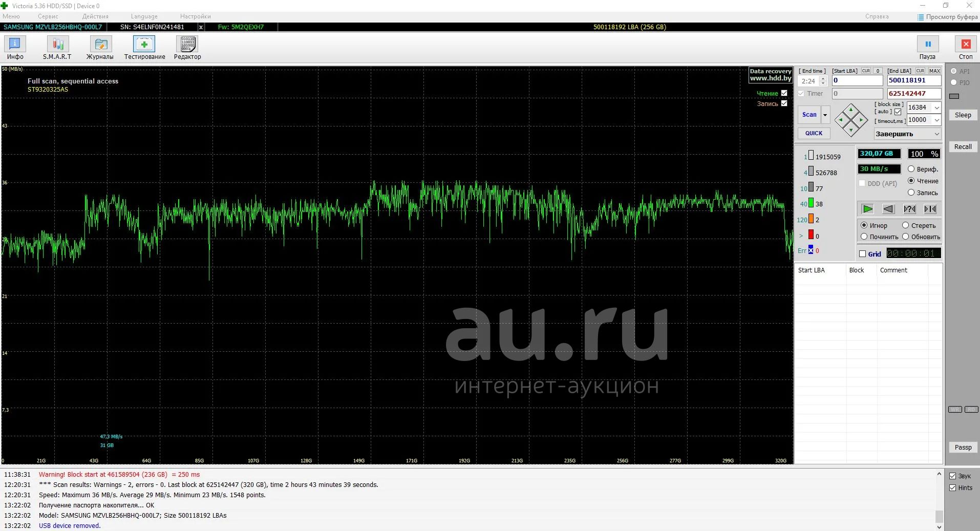The height and width of the screenshot is (531, 980).
Task: Click the right arrow on navigation diamond
Action: [x=861, y=120]
